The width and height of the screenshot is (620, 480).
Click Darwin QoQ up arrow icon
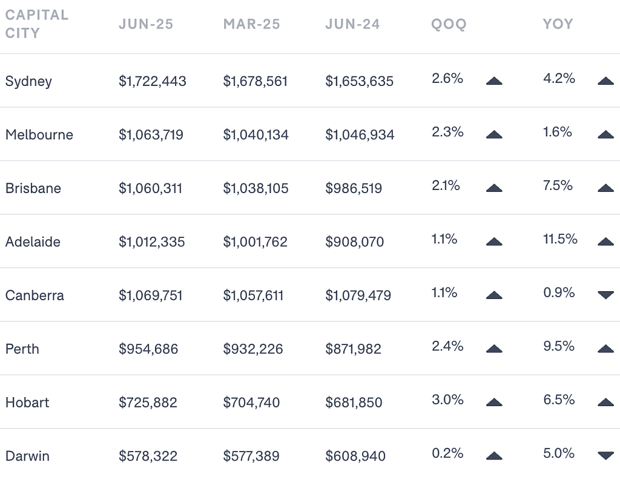pyautogui.click(x=494, y=456)
